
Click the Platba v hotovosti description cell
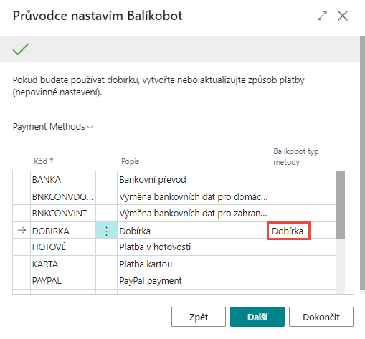tap(194, 247)
